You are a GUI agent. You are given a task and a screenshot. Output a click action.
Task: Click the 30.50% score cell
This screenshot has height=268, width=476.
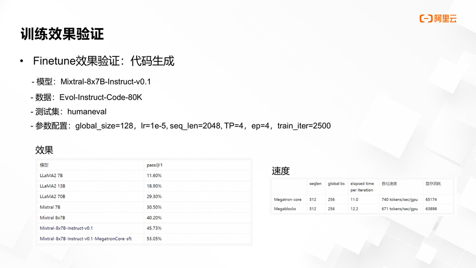coord(154,207)
